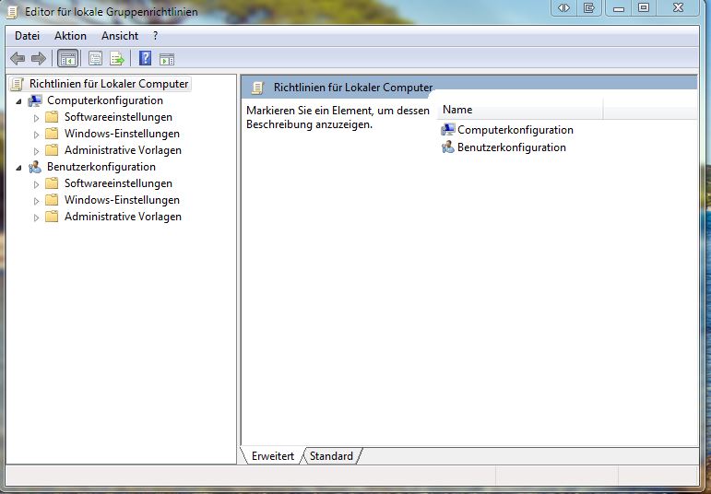Open the ? help menu
The height and width of the screenshot is (494, 711).
[x=156, y=36]
